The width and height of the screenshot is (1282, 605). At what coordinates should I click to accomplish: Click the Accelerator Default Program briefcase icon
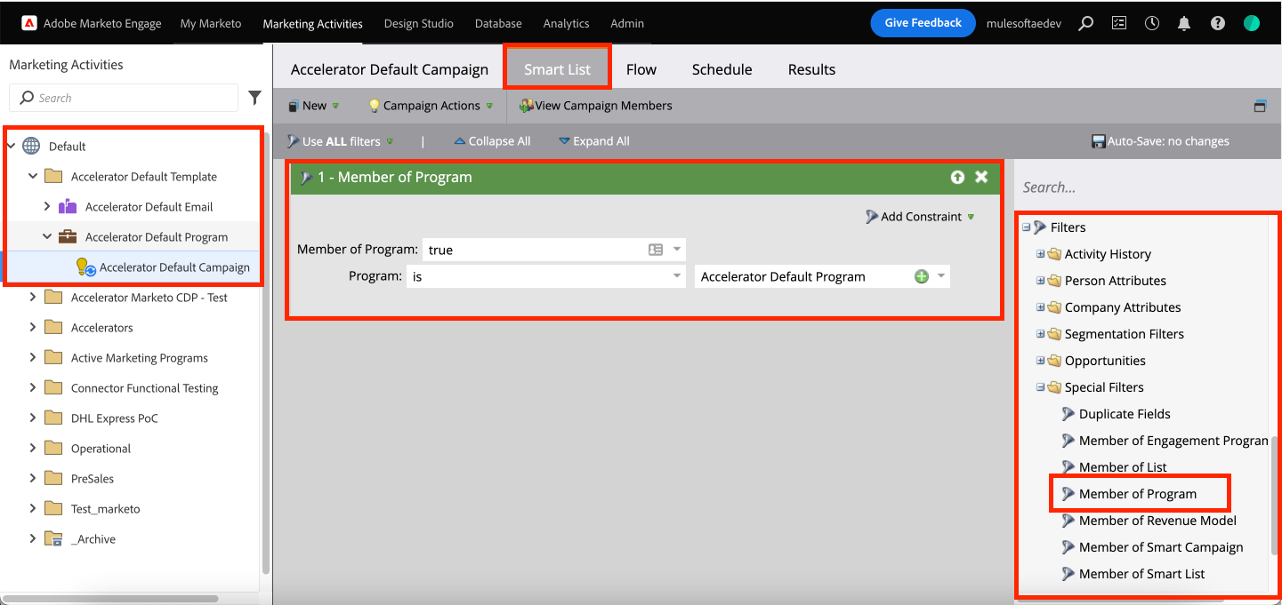[68, 237]
